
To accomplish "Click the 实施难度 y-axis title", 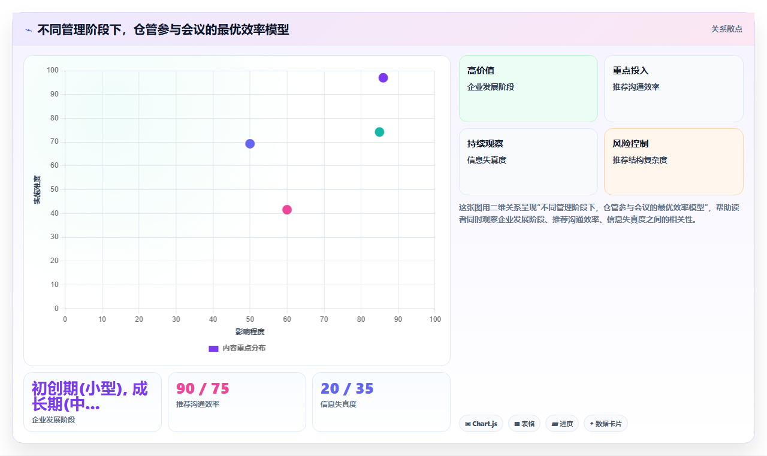I will (37, 190).
